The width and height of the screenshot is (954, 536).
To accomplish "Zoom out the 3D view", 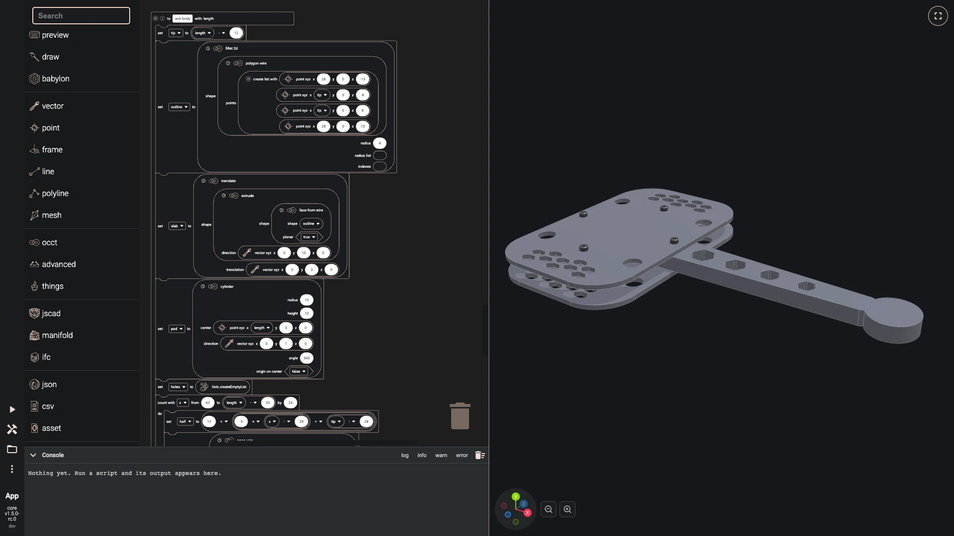I will pyautogui.click(x=549, y=509).
